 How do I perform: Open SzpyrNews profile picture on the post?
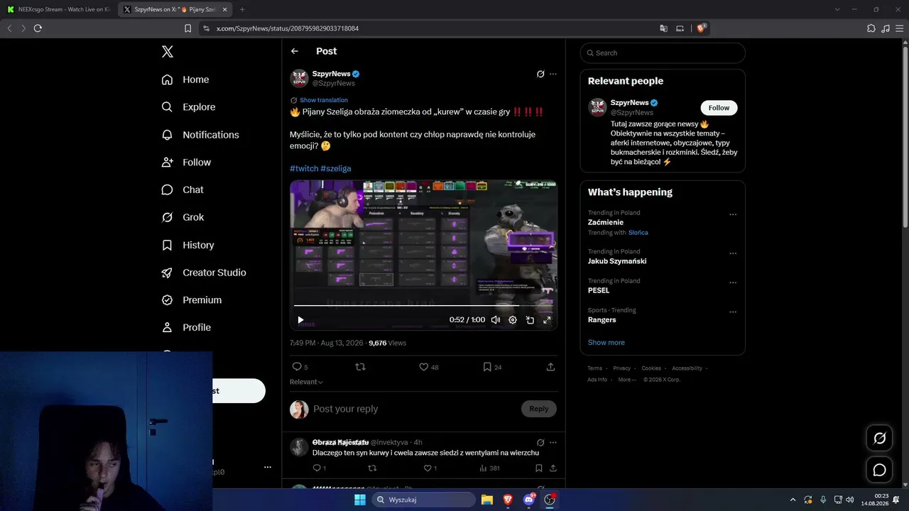click(299, 78)
